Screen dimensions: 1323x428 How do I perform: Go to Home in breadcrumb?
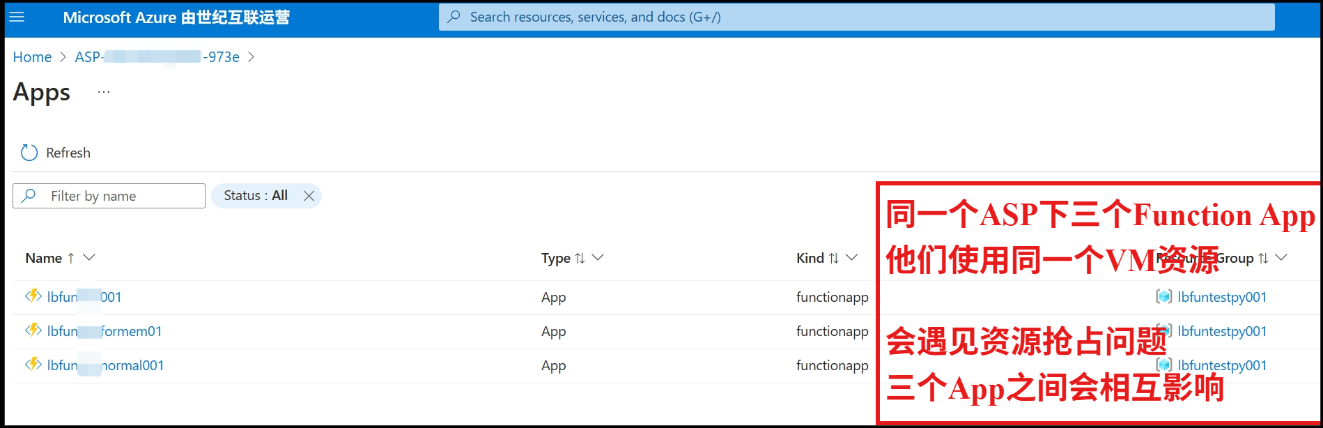tap(32, 57)
